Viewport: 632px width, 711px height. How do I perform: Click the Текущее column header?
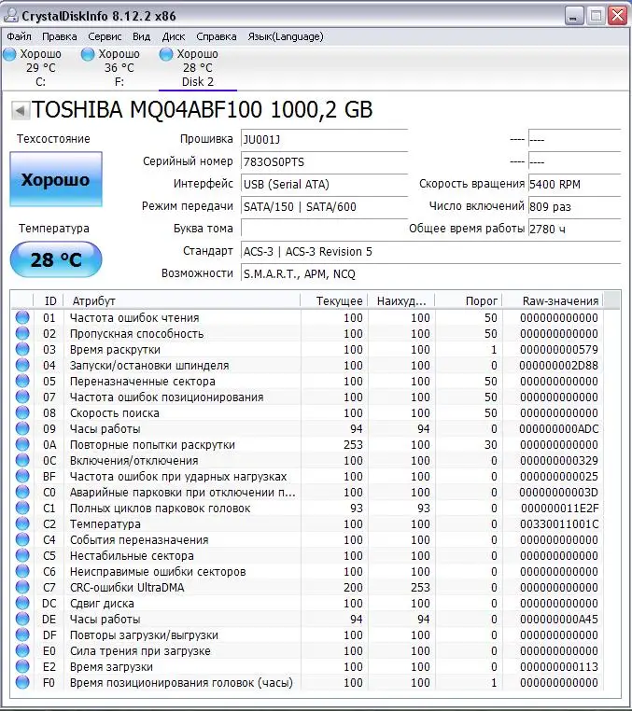pos(334,301)
